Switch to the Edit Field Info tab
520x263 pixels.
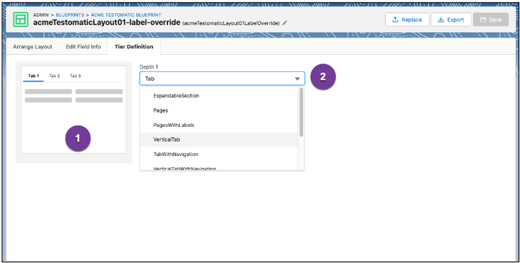83,47
